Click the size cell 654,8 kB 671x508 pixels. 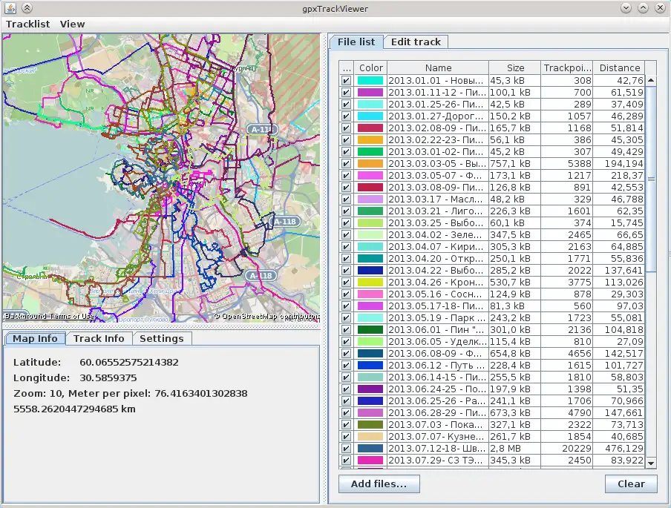(x=515, y=353)
